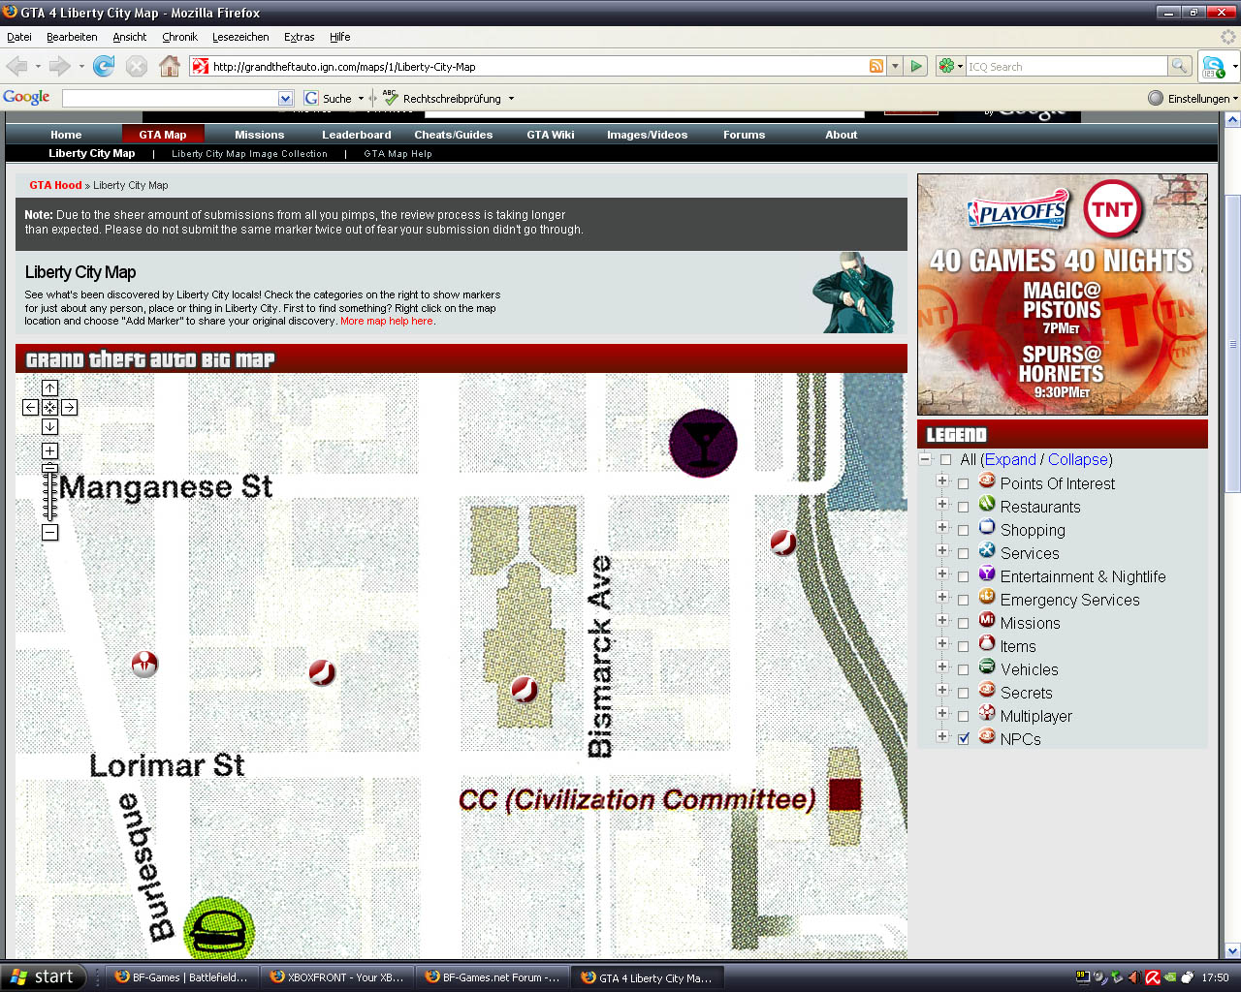Enable the Points Of Interest checkbox
The image size is (1241, 992).
(963, 483)
